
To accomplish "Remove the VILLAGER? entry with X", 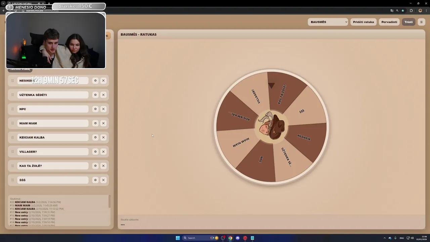I will pyautogui.click(x=103, y=152).
